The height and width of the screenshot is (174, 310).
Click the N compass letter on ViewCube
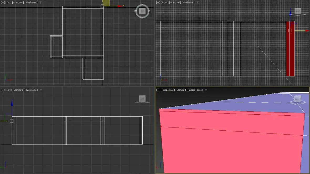(x=142, y=4)
